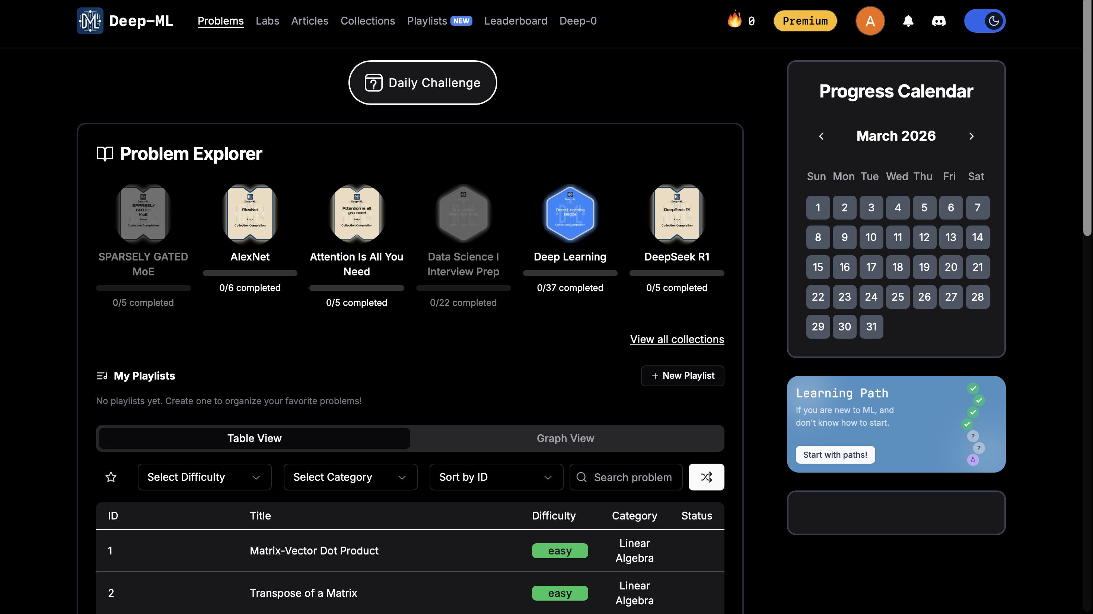Open the user avatar A
This screenshot has width=1093, height=614.
pyautogui.click(x=870, y=21)
